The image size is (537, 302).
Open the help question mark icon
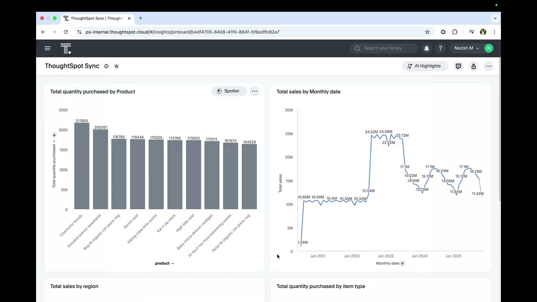tap(440, 48)
